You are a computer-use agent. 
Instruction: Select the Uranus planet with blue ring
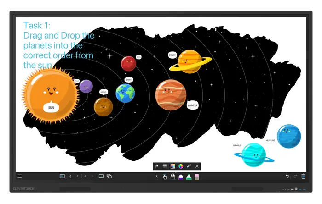tap(254, 155)
